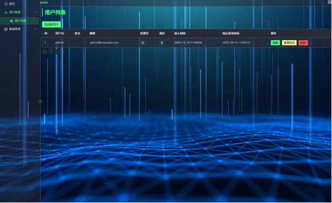Open the 用户列表 submenu entry
This screenshot has height=203, width=332.
pyautogui.click(x=20, y=21)
